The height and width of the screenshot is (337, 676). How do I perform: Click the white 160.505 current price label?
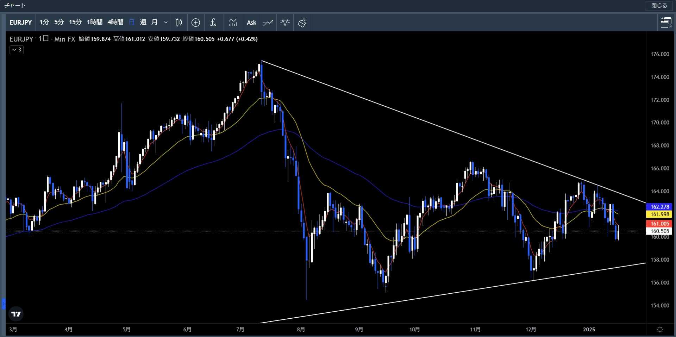659,231
